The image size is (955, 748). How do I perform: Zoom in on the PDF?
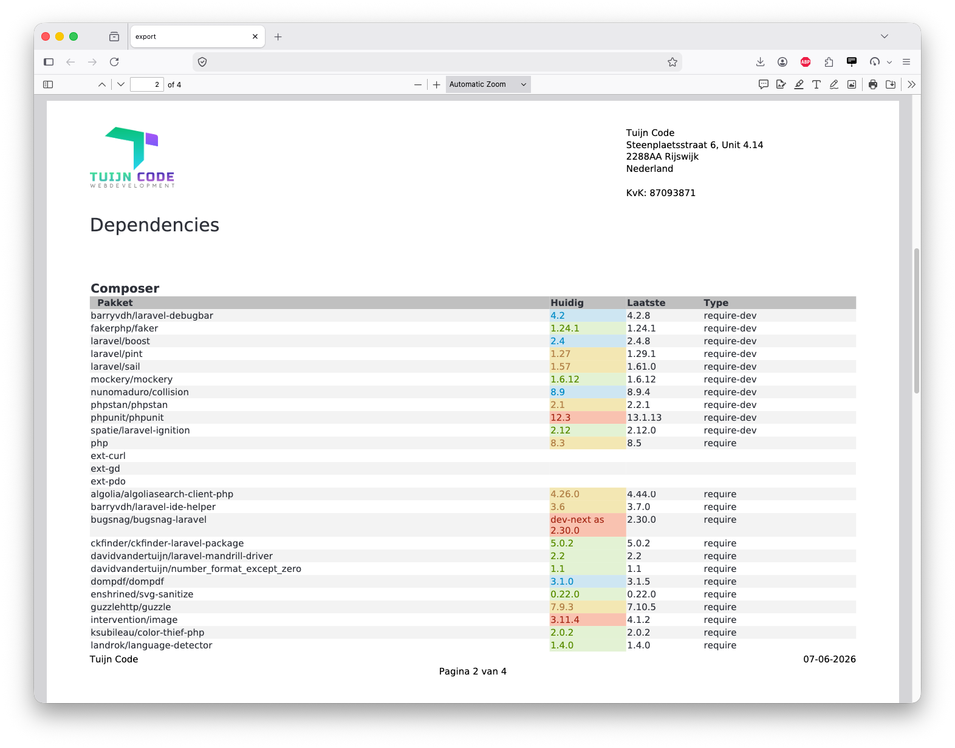[x=436, y=84]
